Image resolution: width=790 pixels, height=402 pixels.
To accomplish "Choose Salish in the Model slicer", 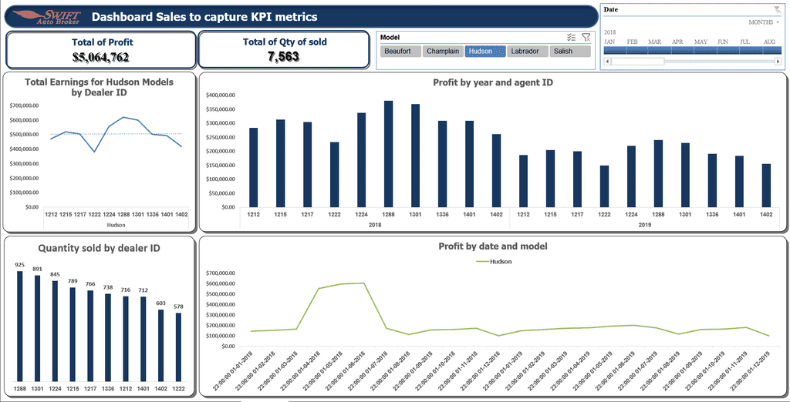I will [x=570, y=52].
